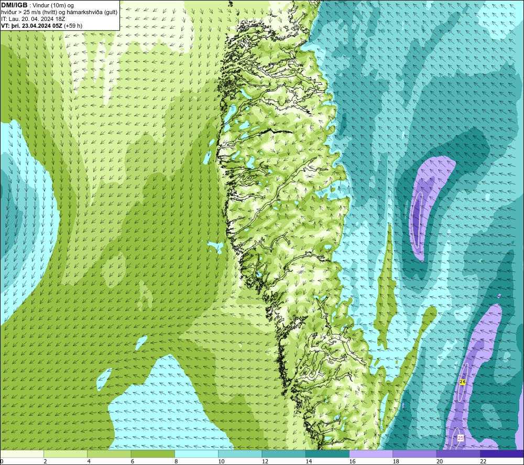
Task: Click the legend scale value 6
Action: click(x=133, y=462)
